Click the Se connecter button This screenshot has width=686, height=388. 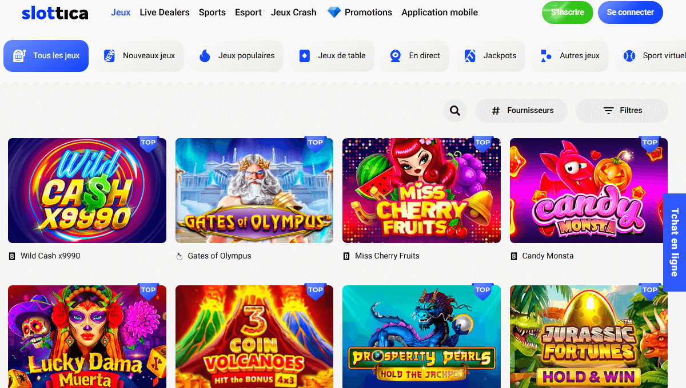[x=630, y=12]
